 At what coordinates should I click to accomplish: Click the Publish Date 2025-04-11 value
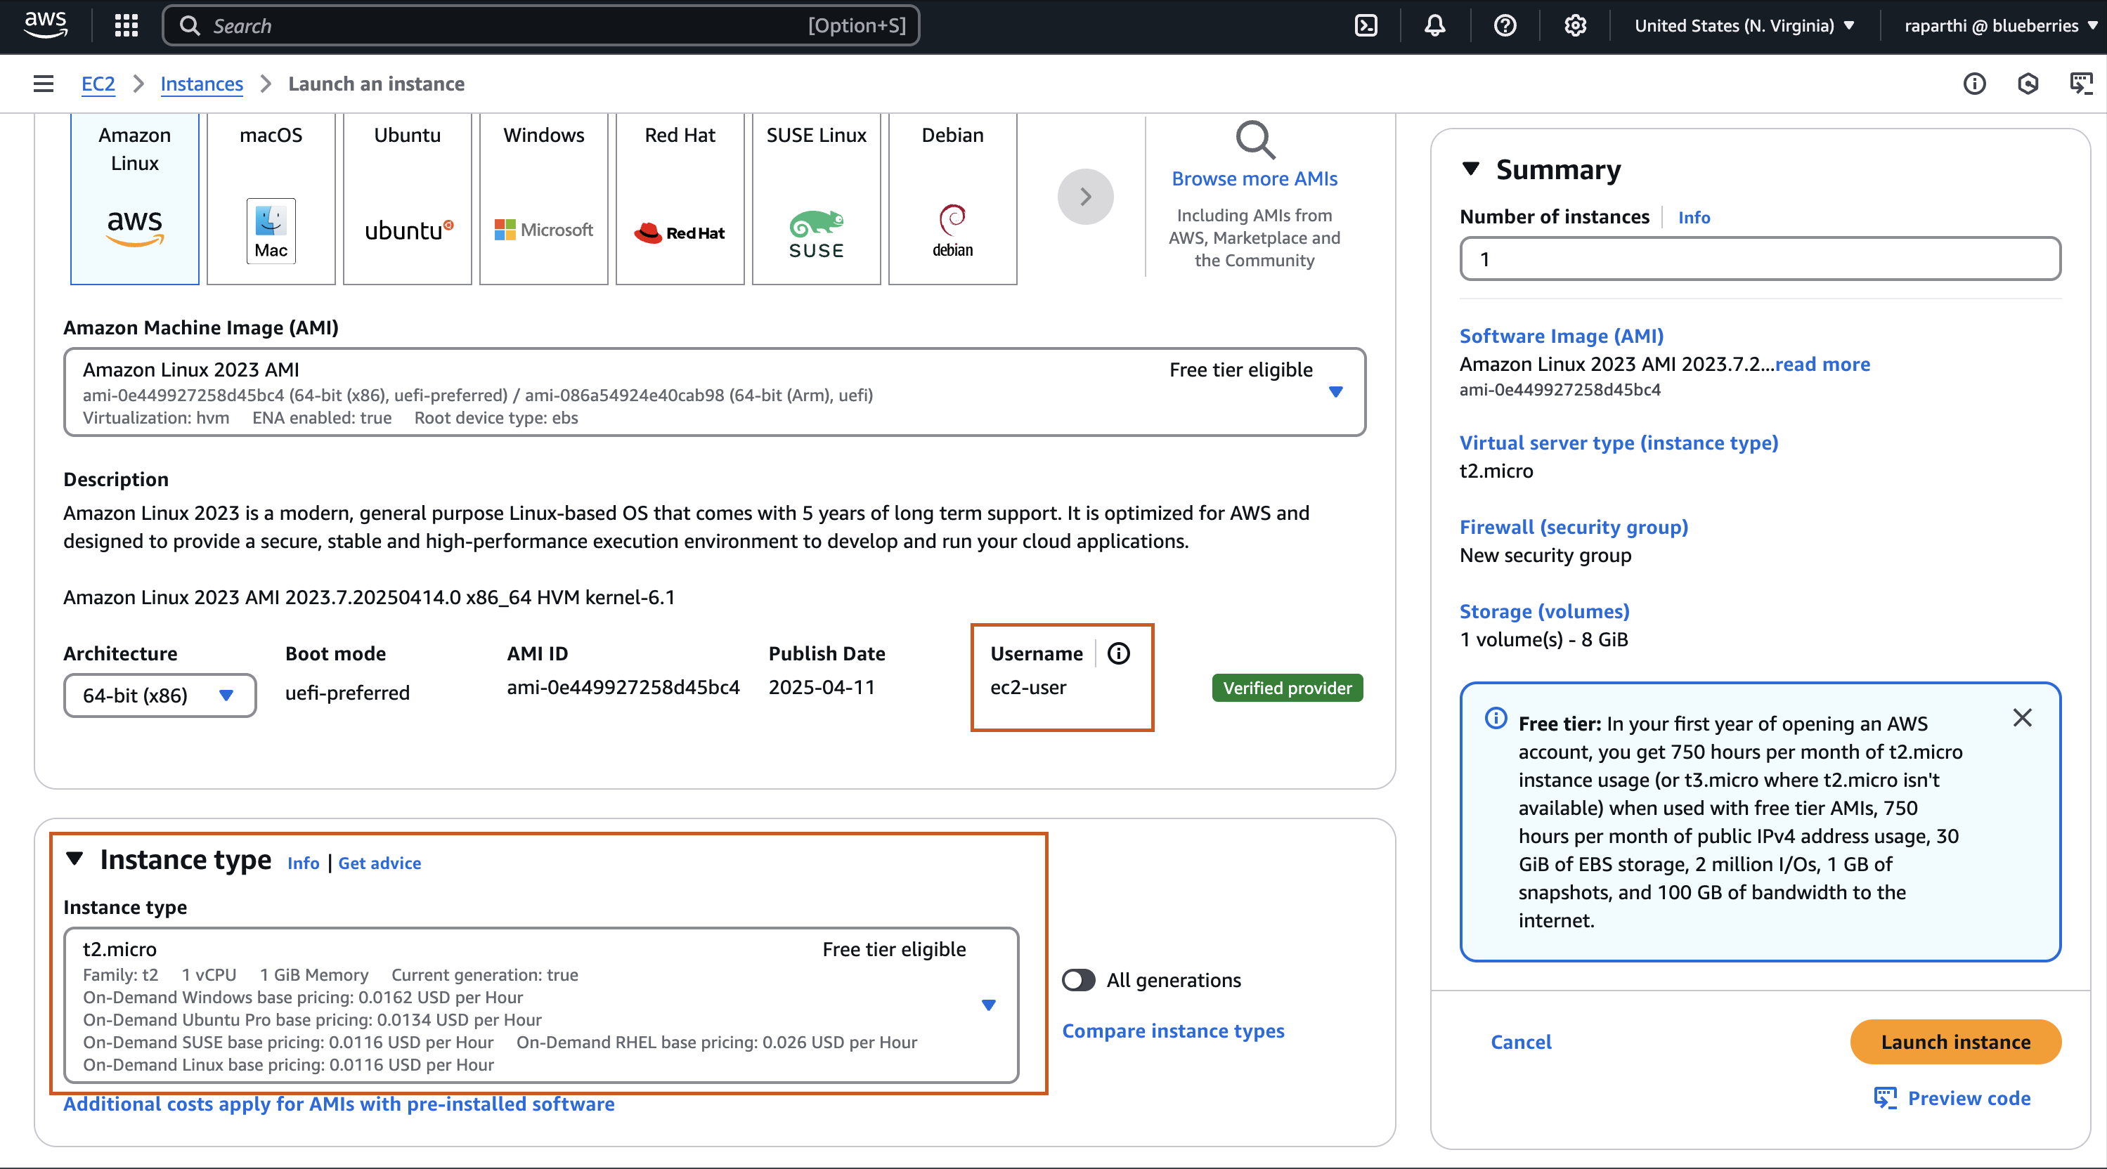point(822,688)
